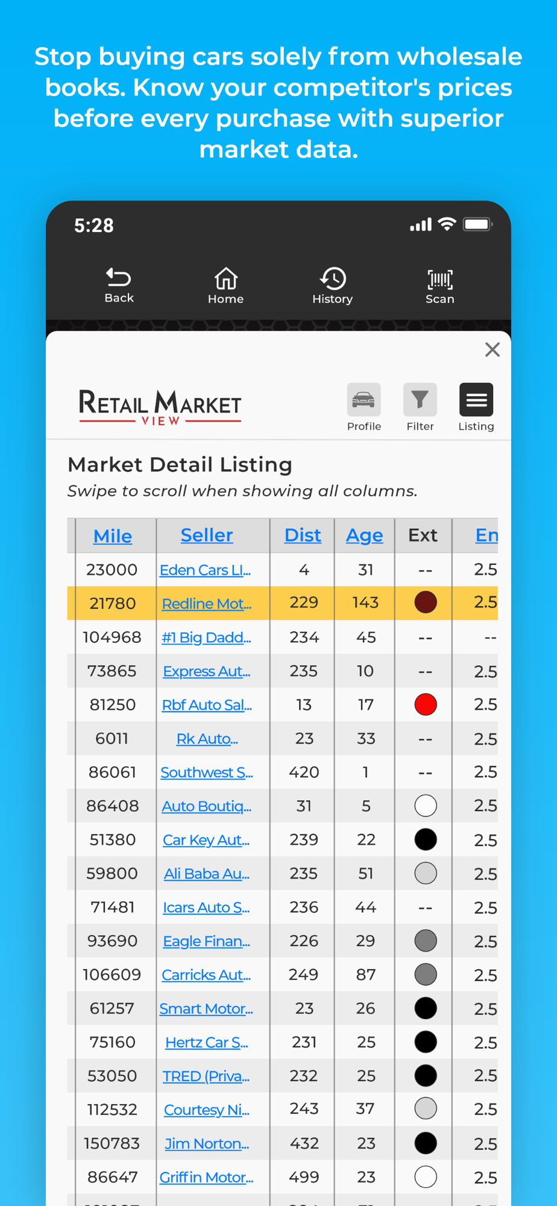Select mileage value 21780
The height and width of the screenshot is (1206, 557).
pos(112,604)
